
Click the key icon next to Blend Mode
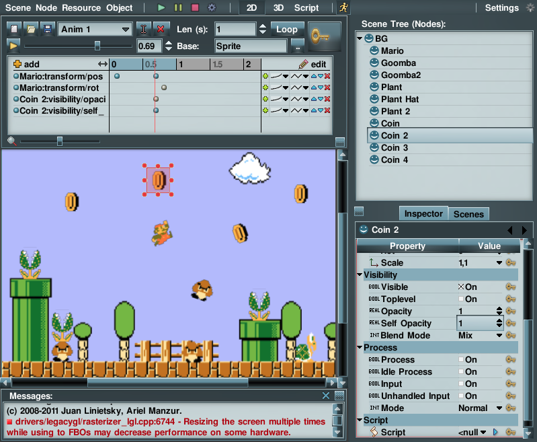pyautogui.click(x=511, y=335)
